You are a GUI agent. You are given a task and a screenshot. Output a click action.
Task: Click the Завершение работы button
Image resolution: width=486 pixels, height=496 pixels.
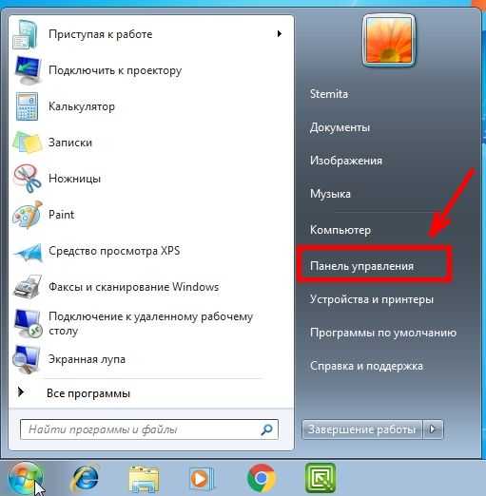[x=361, y=429]
